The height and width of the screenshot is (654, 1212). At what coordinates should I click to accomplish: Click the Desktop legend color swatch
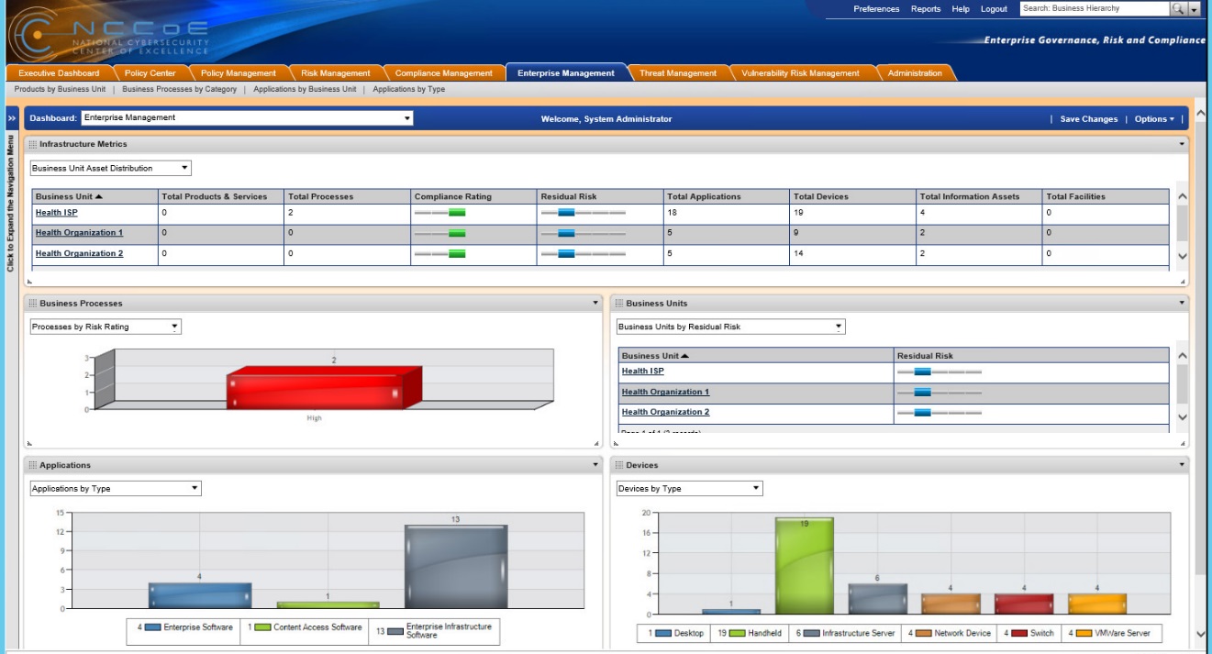click(x=663, y=633)
